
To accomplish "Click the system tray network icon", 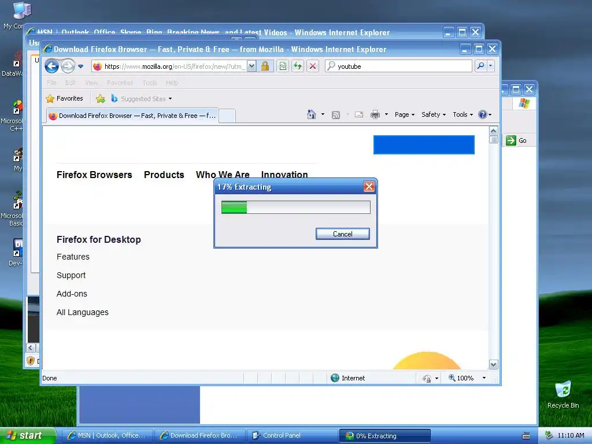I will 549,435.
